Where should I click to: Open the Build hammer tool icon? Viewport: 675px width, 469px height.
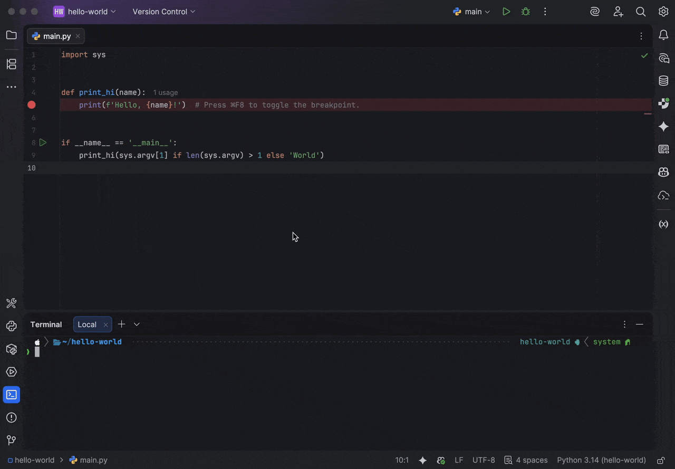pos(11,303)
